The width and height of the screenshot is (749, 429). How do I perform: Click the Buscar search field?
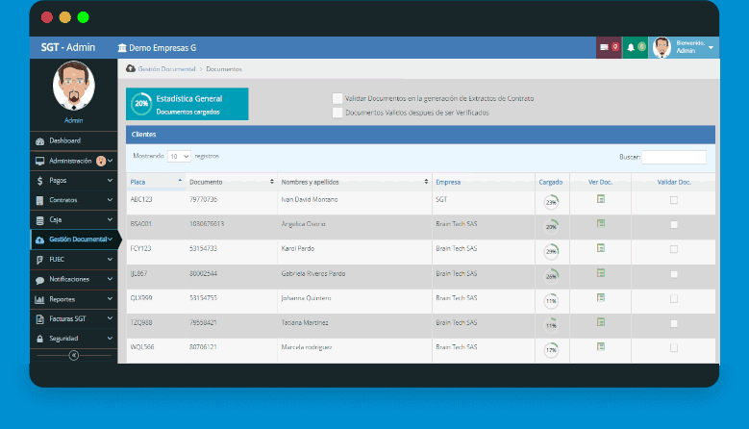point(673,157)
